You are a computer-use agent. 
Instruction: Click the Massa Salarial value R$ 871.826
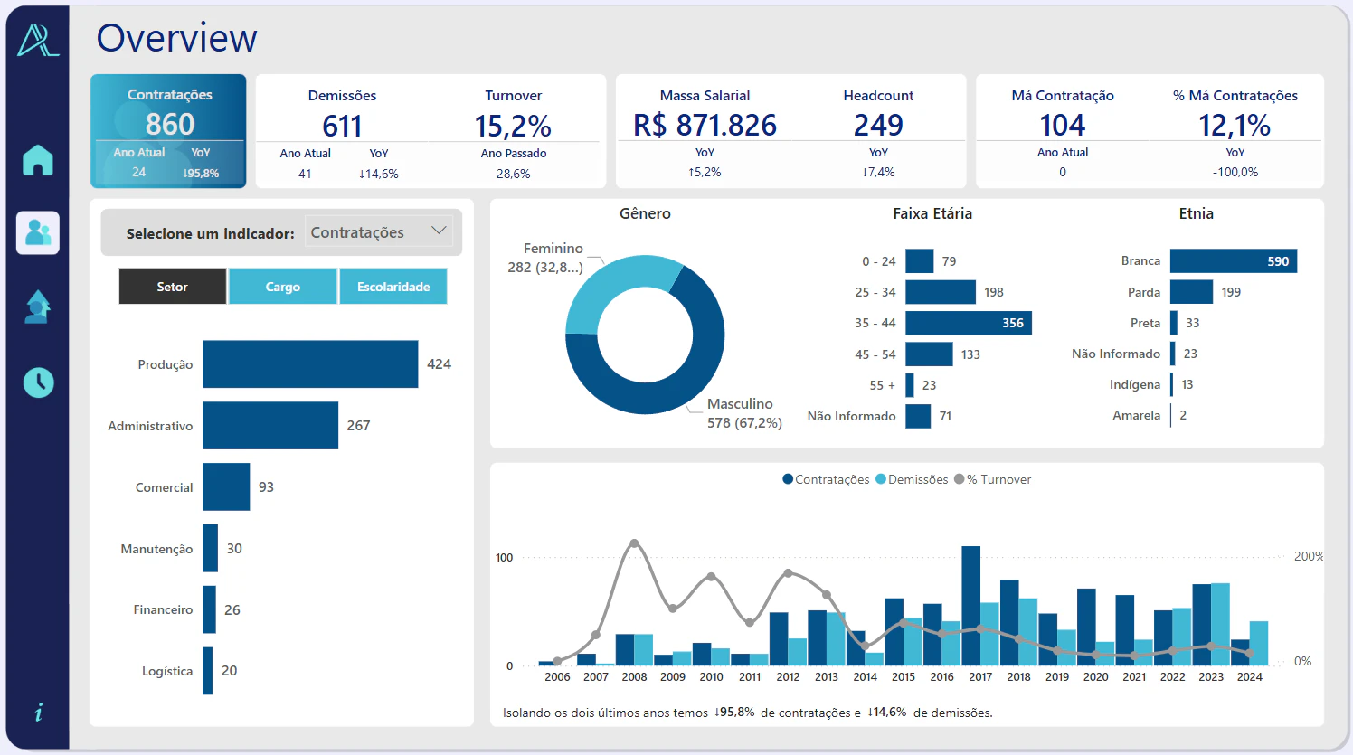[x=705, y=125]
